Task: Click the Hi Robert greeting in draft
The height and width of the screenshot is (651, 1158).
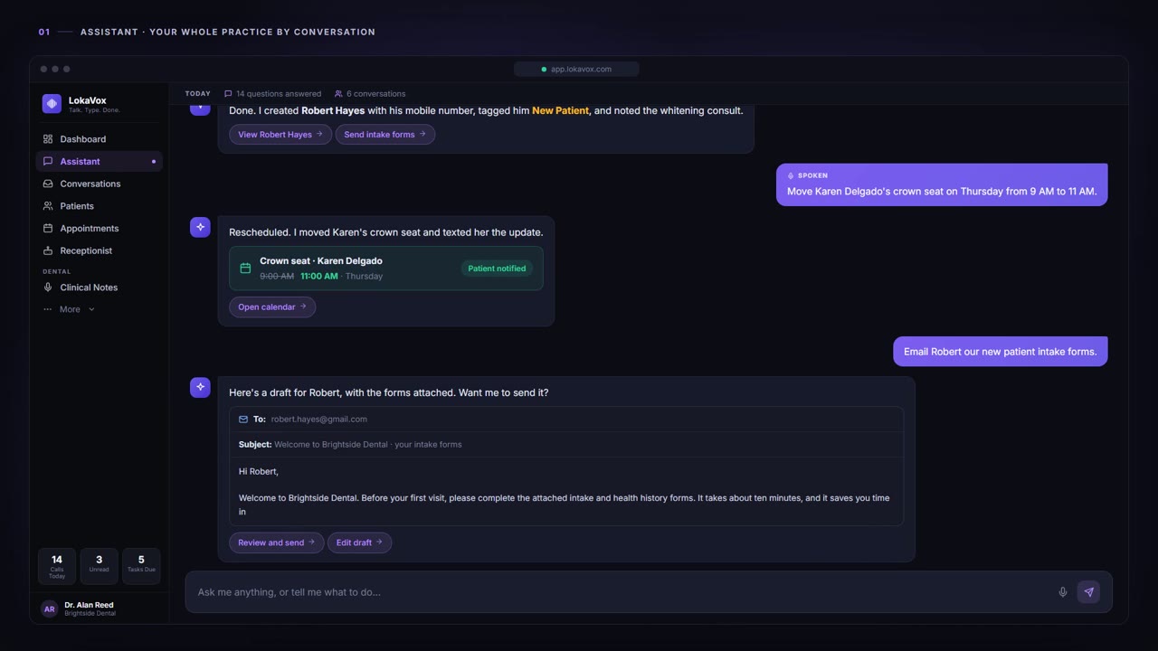Action: point(259,472)
